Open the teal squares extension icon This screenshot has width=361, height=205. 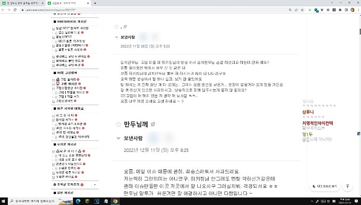pos(317,10)
